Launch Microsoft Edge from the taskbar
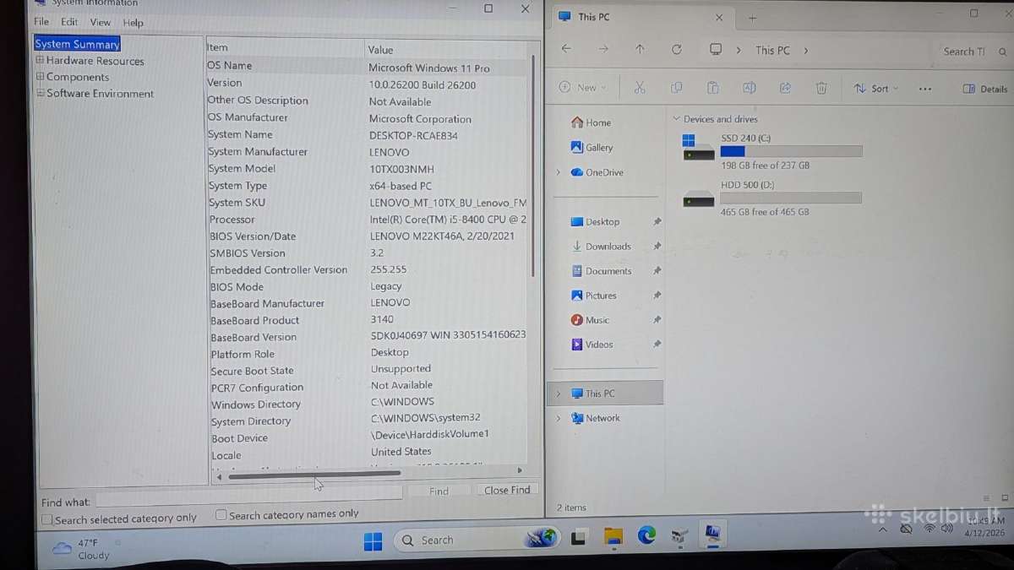The width and height of the screenshot is (1014, 570). point(646,535)
